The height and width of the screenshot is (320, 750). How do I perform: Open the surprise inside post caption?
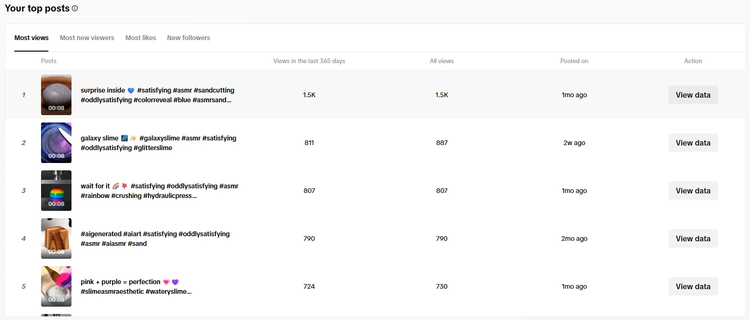tap(157, 95)
